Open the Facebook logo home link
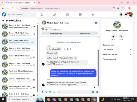This screenshot has width=137, height=102. pos(4,14)
